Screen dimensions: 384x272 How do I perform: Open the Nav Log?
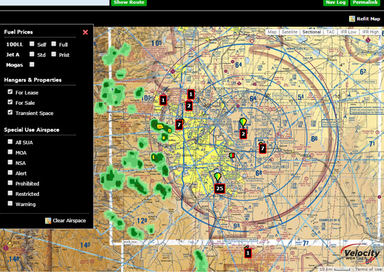336,2
